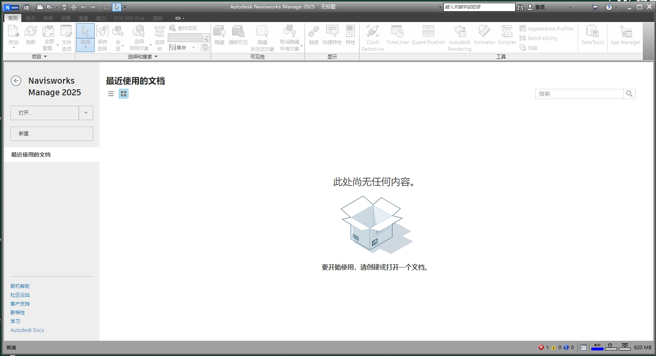Switch to the 动画 (Animation) ribbon tab
This screenshot has width=656, height=356.
[66, 18]
